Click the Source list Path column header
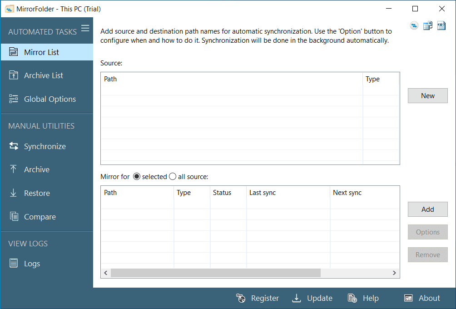The width and height of the screenshot is (456, 309). (x=232, y=79)
